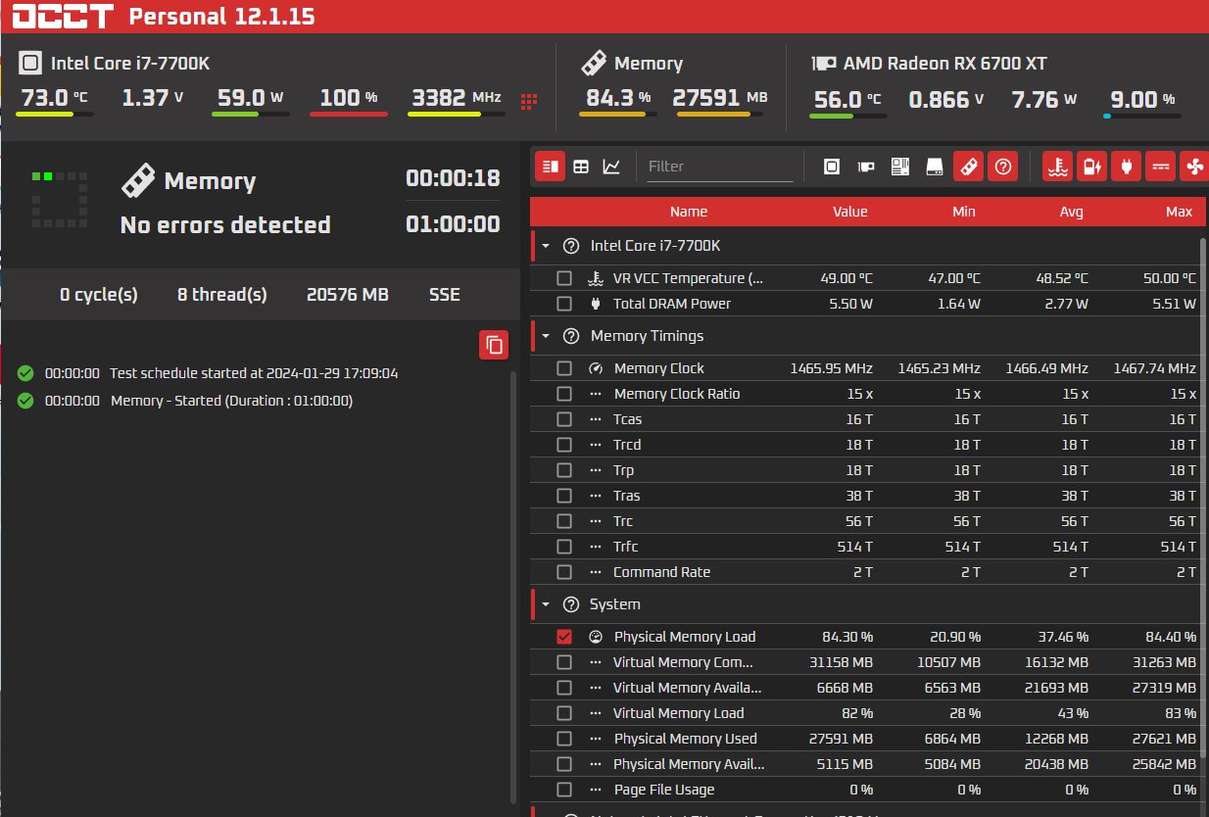
Task: Enable the Trfc row checkbox
Action: click(564, 547)
